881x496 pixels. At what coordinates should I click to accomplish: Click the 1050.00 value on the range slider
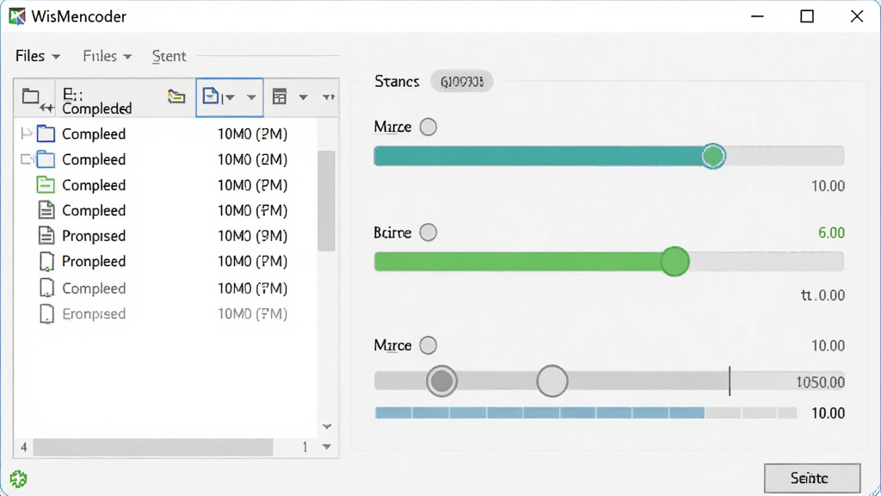(820, 382)
